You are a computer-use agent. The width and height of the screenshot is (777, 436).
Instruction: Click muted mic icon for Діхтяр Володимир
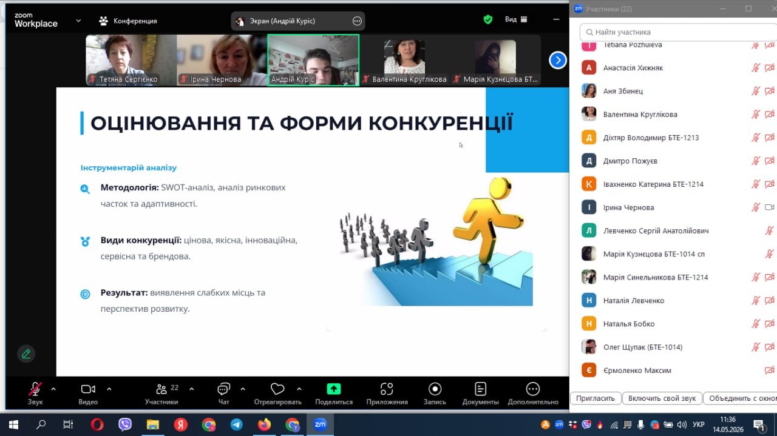click(x=756, y=138)
